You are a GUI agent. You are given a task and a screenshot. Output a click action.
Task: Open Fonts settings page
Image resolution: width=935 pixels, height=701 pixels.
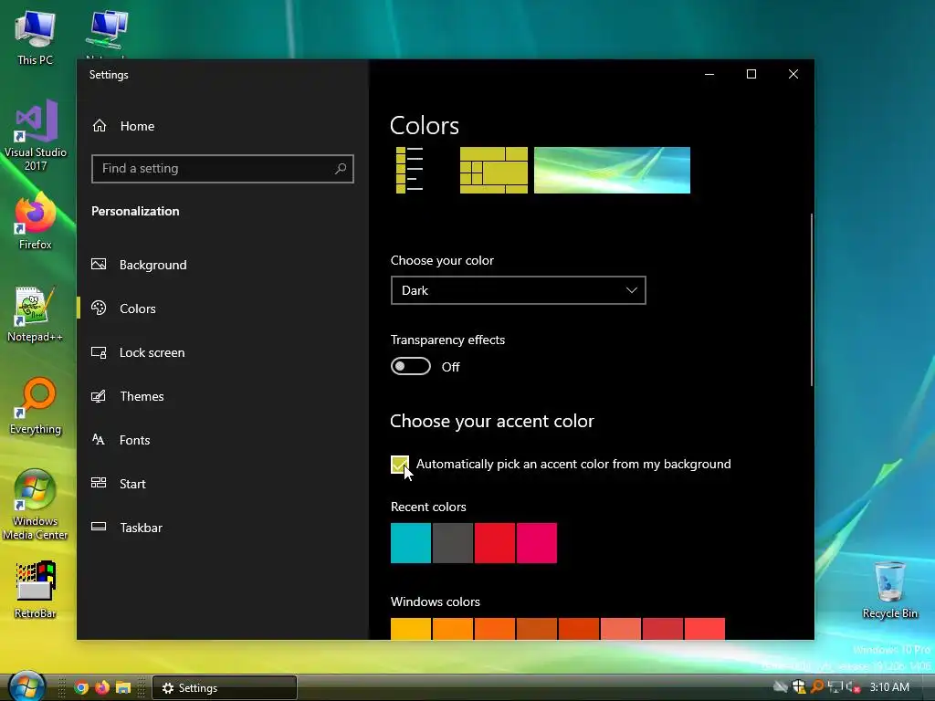(121, 440)
